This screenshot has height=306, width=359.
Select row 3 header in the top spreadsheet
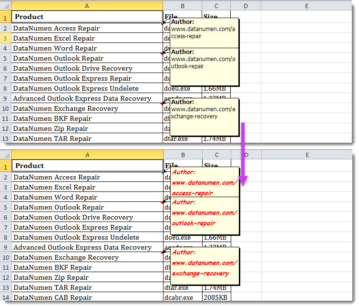(6, 38)
